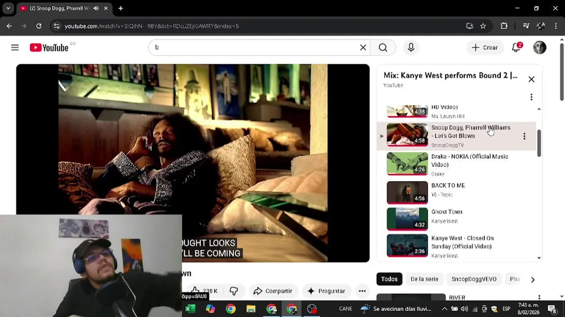Open more video actions ellipsis
Viewport: 565px width, 317px height.
pyautogui.click(x=362, y=291)
